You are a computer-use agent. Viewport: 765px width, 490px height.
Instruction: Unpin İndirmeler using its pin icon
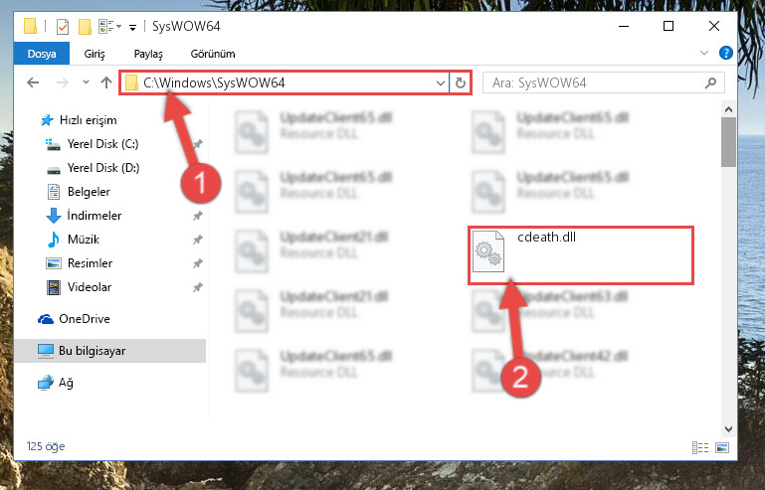click(197, 216)
